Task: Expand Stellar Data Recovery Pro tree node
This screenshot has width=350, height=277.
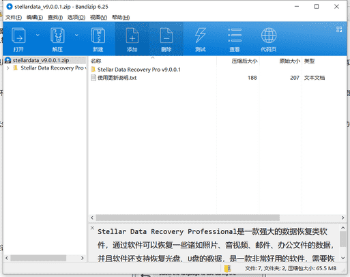Action: click(x=8, y=68)
